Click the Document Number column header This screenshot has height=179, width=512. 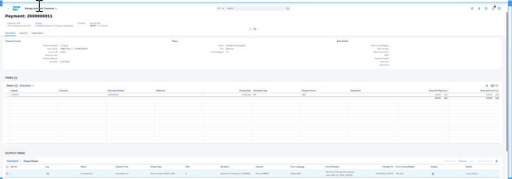(131, 90)
